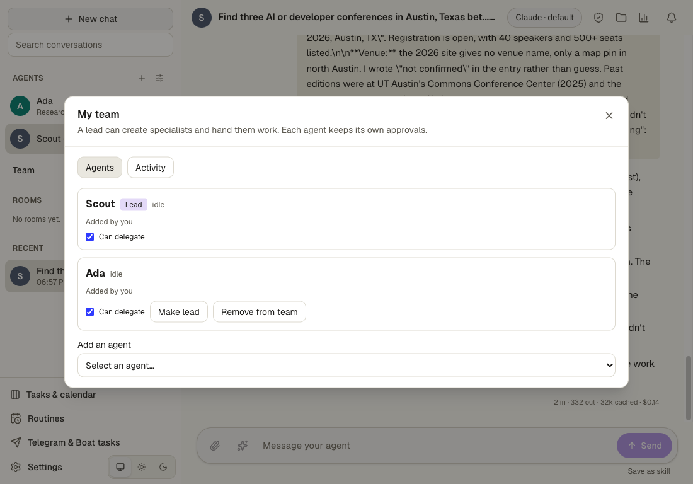Remove Ada from the team
693x484 pixels.
pos(260,312)
